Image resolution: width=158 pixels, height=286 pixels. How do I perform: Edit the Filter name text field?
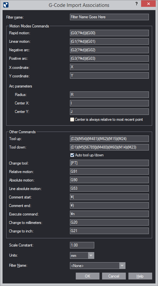pos(109,17)
